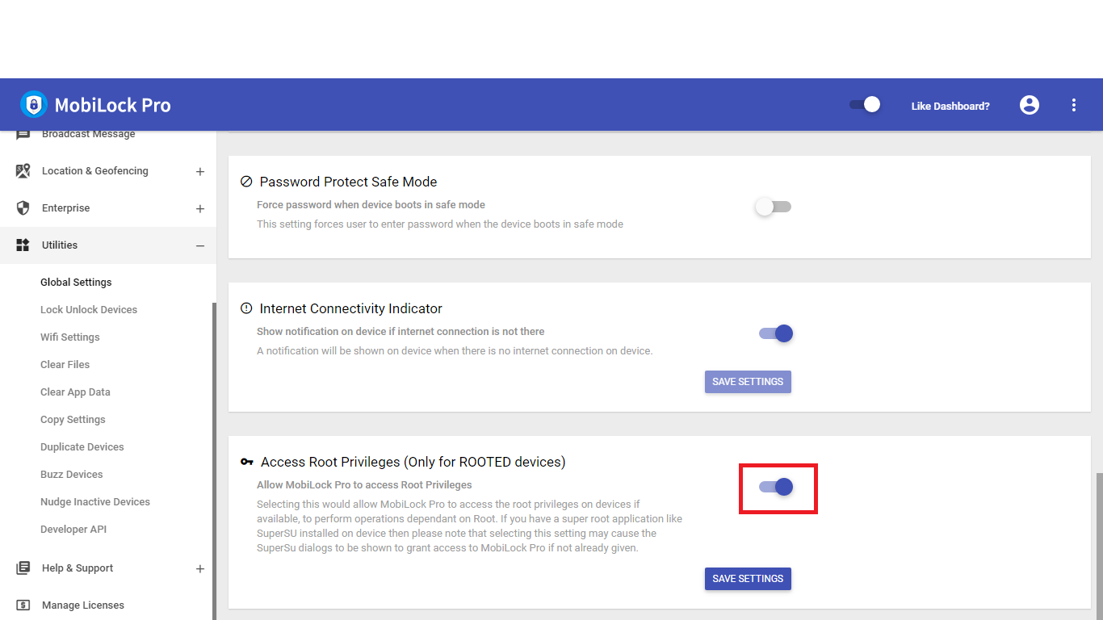1103x620 pixels.
Task: Click 'Access Root Privileges (Only for ROOTED devices)' heading
Action: click(x=413, y=462)
